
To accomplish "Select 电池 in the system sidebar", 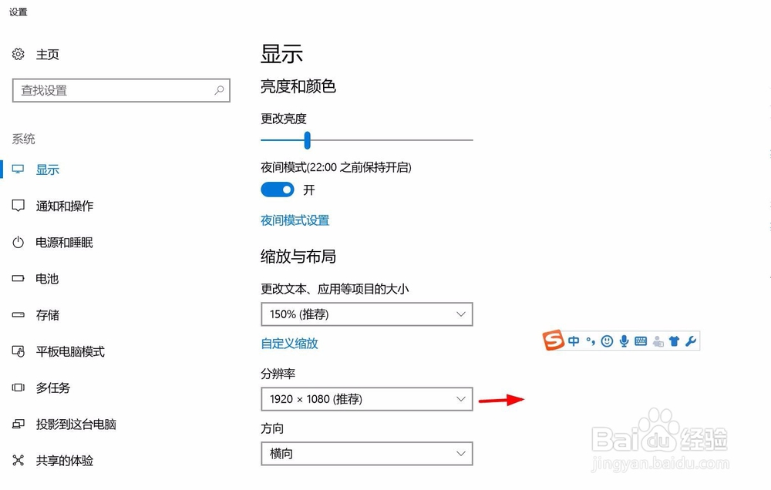I will 46,279.
